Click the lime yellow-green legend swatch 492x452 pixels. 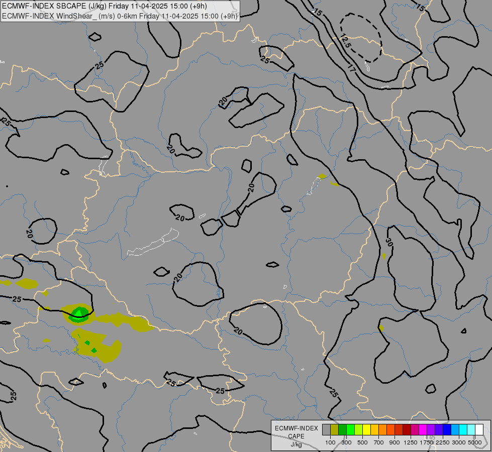(358, 430)
